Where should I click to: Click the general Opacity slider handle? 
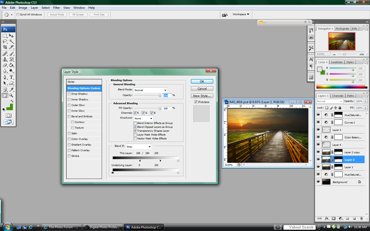tap(160, 95)
